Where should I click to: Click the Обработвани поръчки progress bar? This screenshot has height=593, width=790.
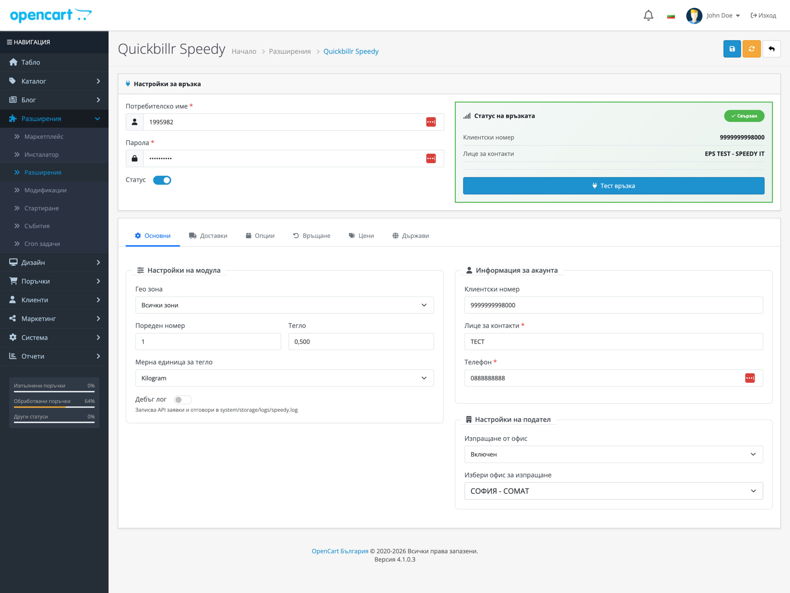54,407
